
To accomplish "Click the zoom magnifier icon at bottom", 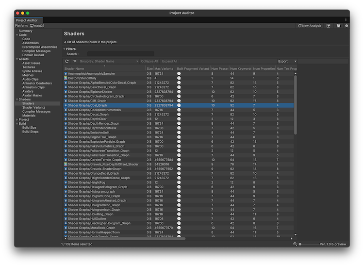I will pyautogui.click(x=295, y=244).
